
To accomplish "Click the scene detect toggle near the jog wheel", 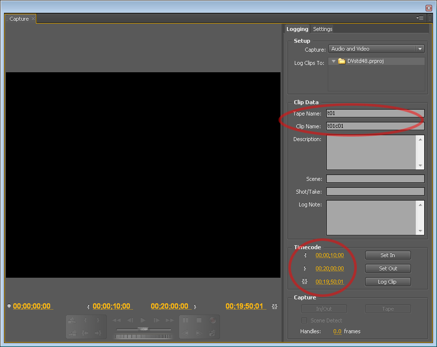I will coord(213,333).
